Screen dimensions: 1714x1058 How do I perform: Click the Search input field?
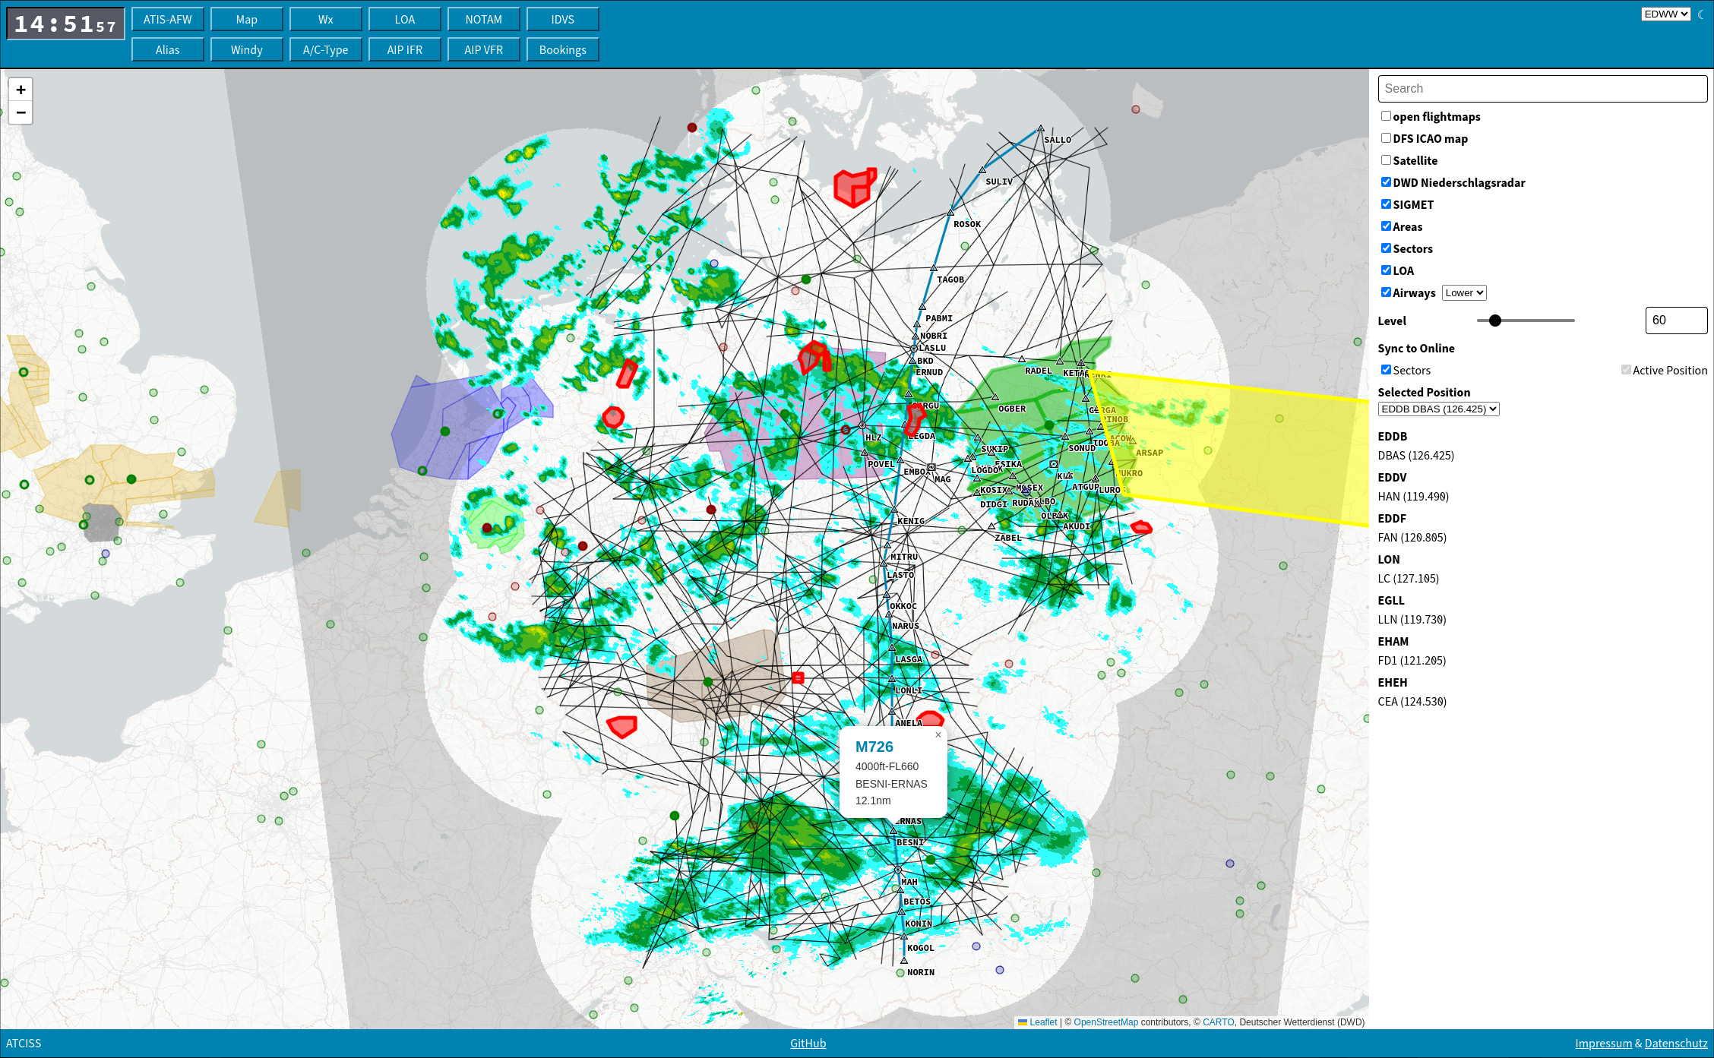[1542, 89]
